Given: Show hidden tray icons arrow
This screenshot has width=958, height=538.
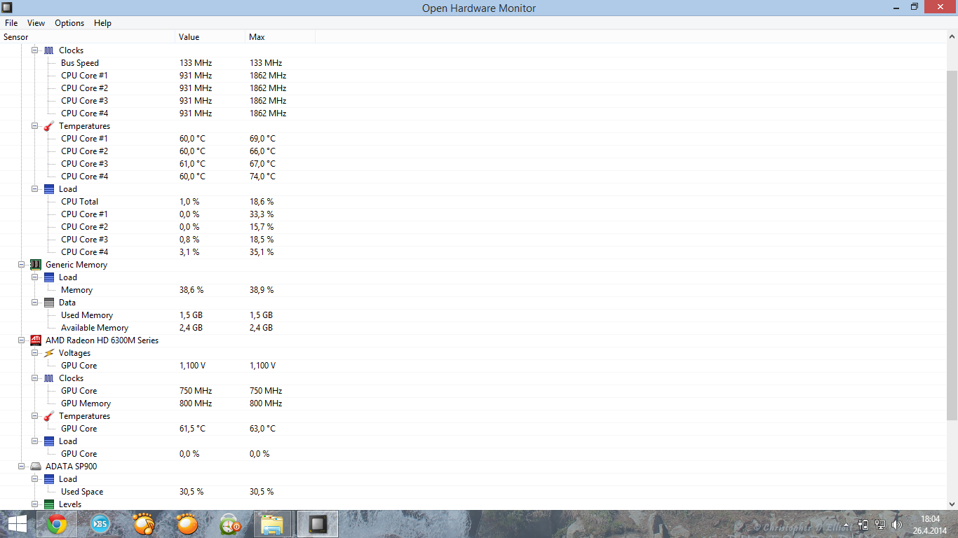Looking at the screenshot, I should pyautogui.click(x=846, y=524).
